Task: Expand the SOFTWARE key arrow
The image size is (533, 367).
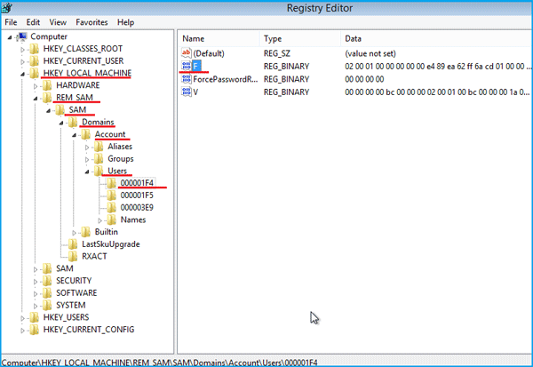Action: [x=36, y=294]
